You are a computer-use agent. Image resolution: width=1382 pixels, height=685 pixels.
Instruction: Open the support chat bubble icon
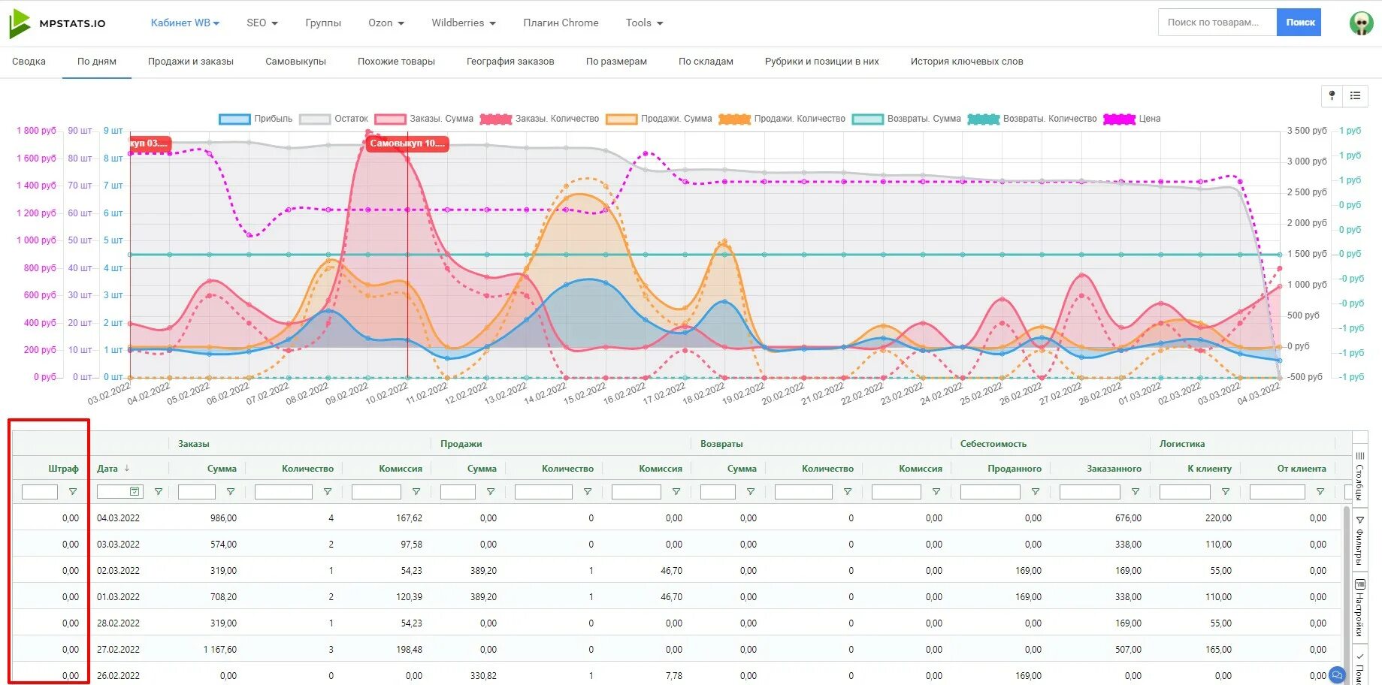pyautogui.click(x=1337, y=675)
